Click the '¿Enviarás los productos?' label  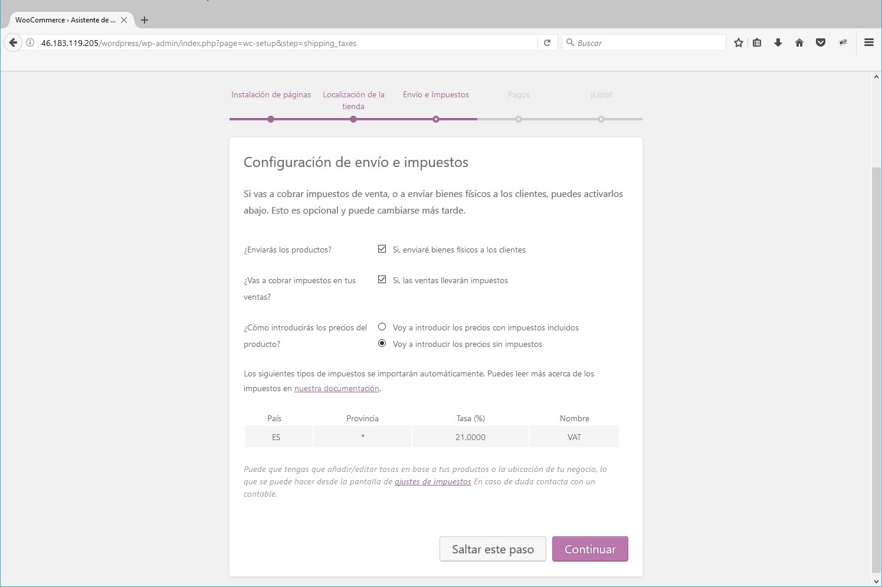click(x=287, y=250)
